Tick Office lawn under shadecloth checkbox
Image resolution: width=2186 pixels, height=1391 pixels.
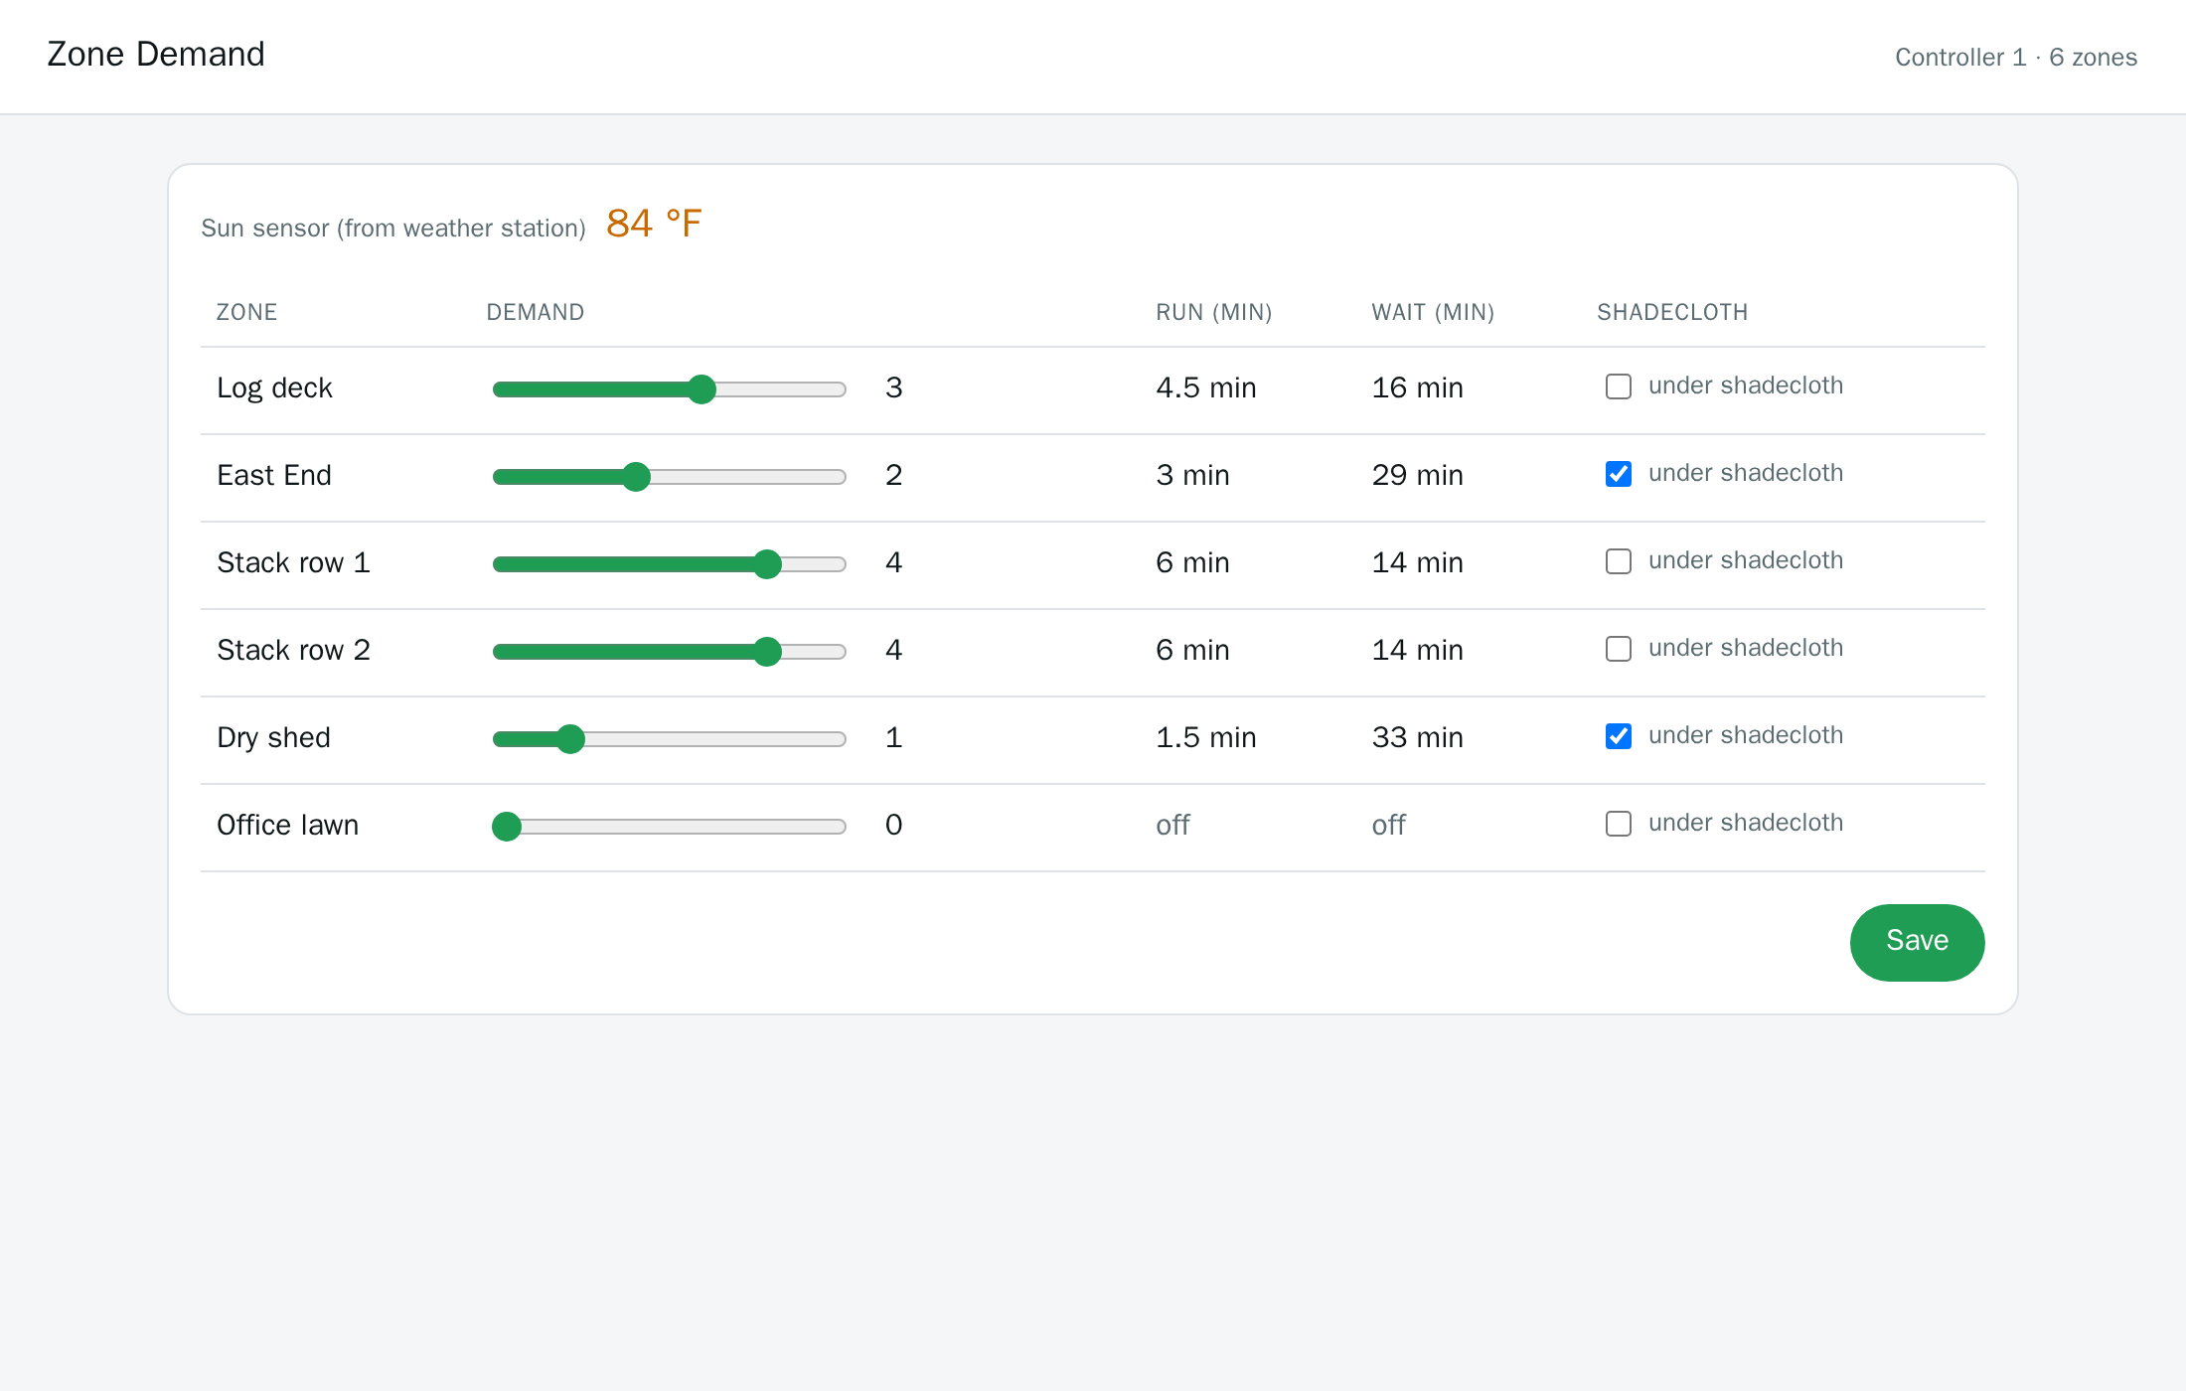(1618, 824)
